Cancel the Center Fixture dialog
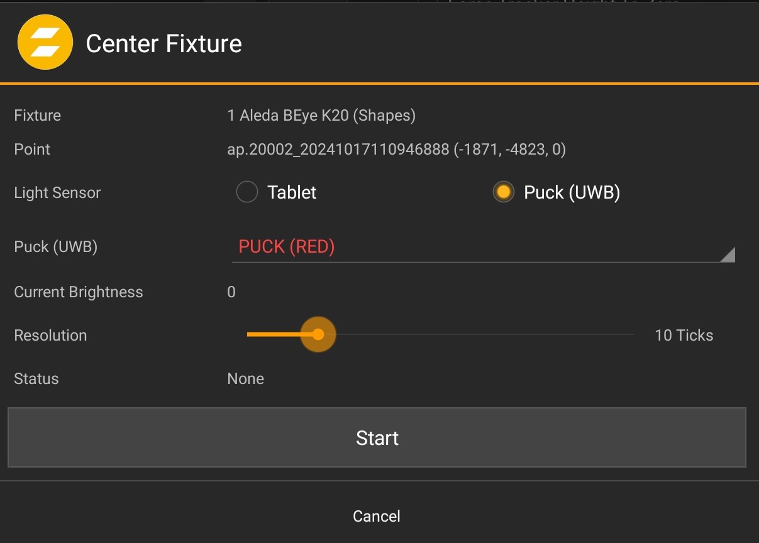 pos(377,516)
